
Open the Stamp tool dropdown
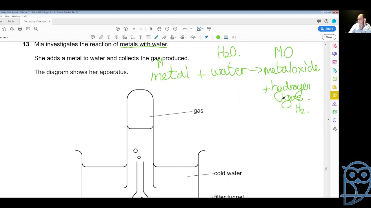(x=173, y=37)
